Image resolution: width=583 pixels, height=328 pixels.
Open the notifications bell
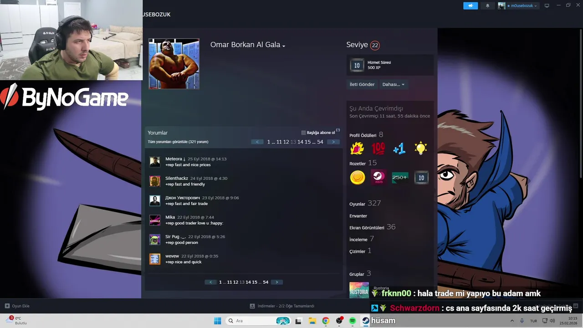click(487, 5)
